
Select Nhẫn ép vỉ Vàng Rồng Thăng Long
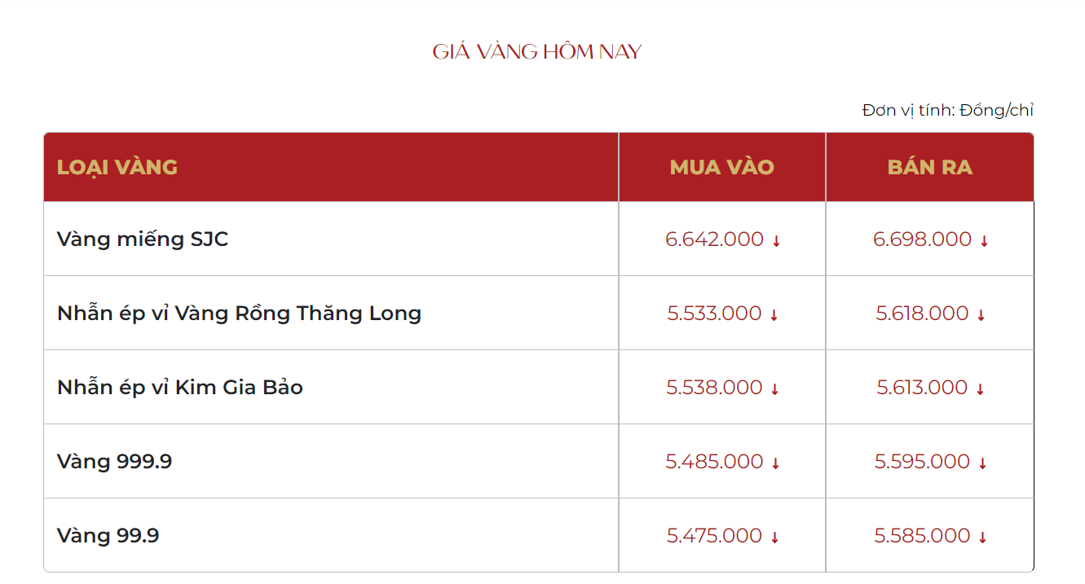point(239,314)
